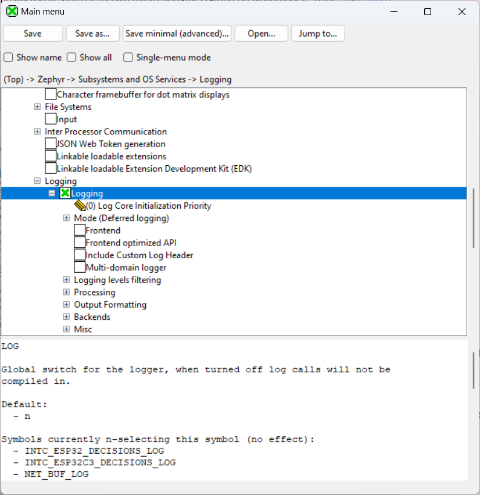Image resolution: width=480 pixels, height=495 pixels.
Task: Click the Save as... button
Action: coord(93,34)
